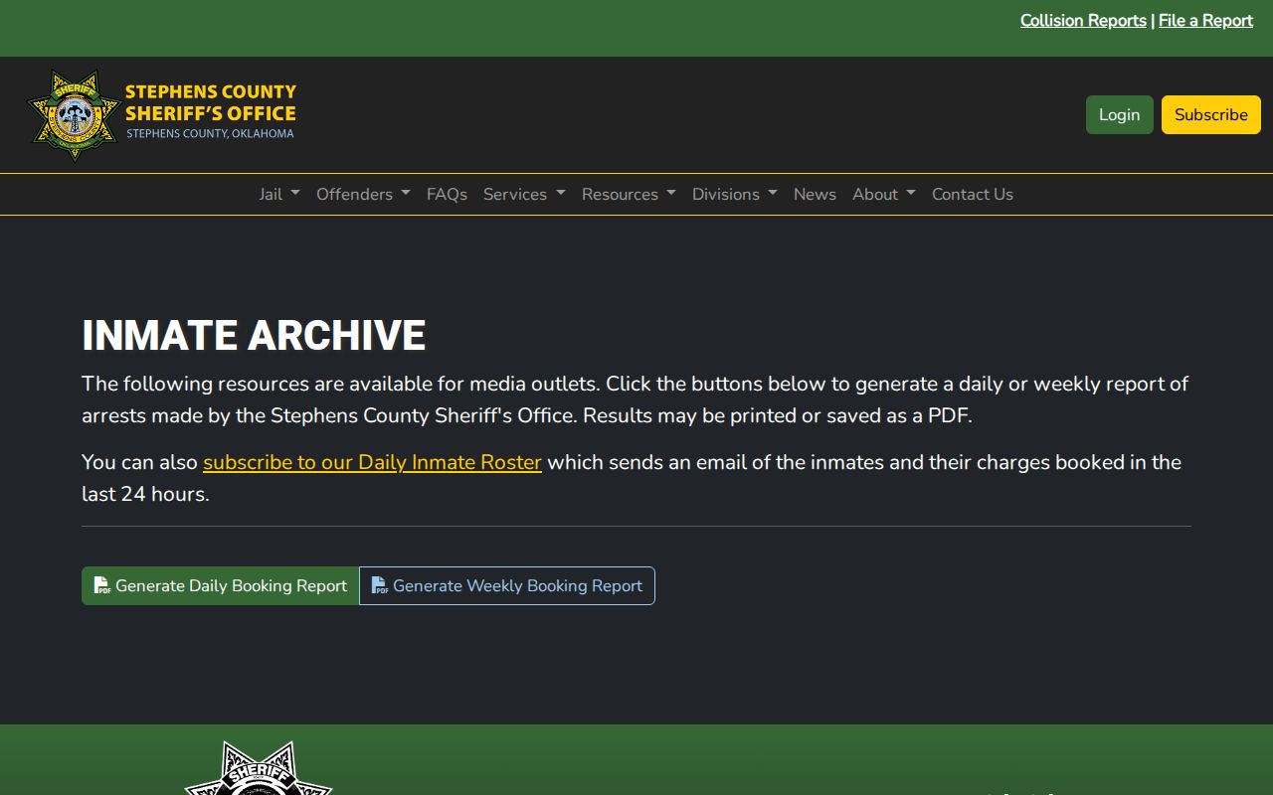Image resolution: width=1273 pixels, height=795 pixels.
Task: Generate the Weekly Booking Report
Action: (507, 585)
